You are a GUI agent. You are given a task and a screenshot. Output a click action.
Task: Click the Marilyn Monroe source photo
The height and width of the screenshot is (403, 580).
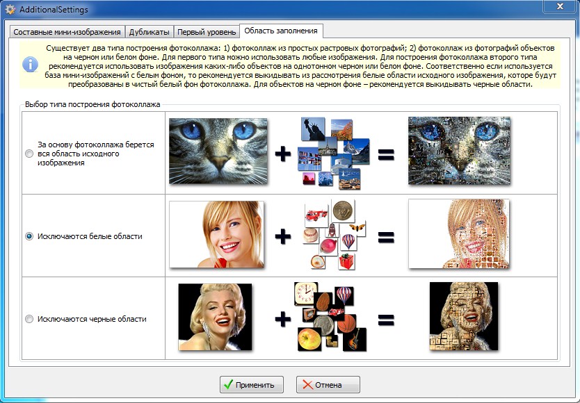point(215,317)
